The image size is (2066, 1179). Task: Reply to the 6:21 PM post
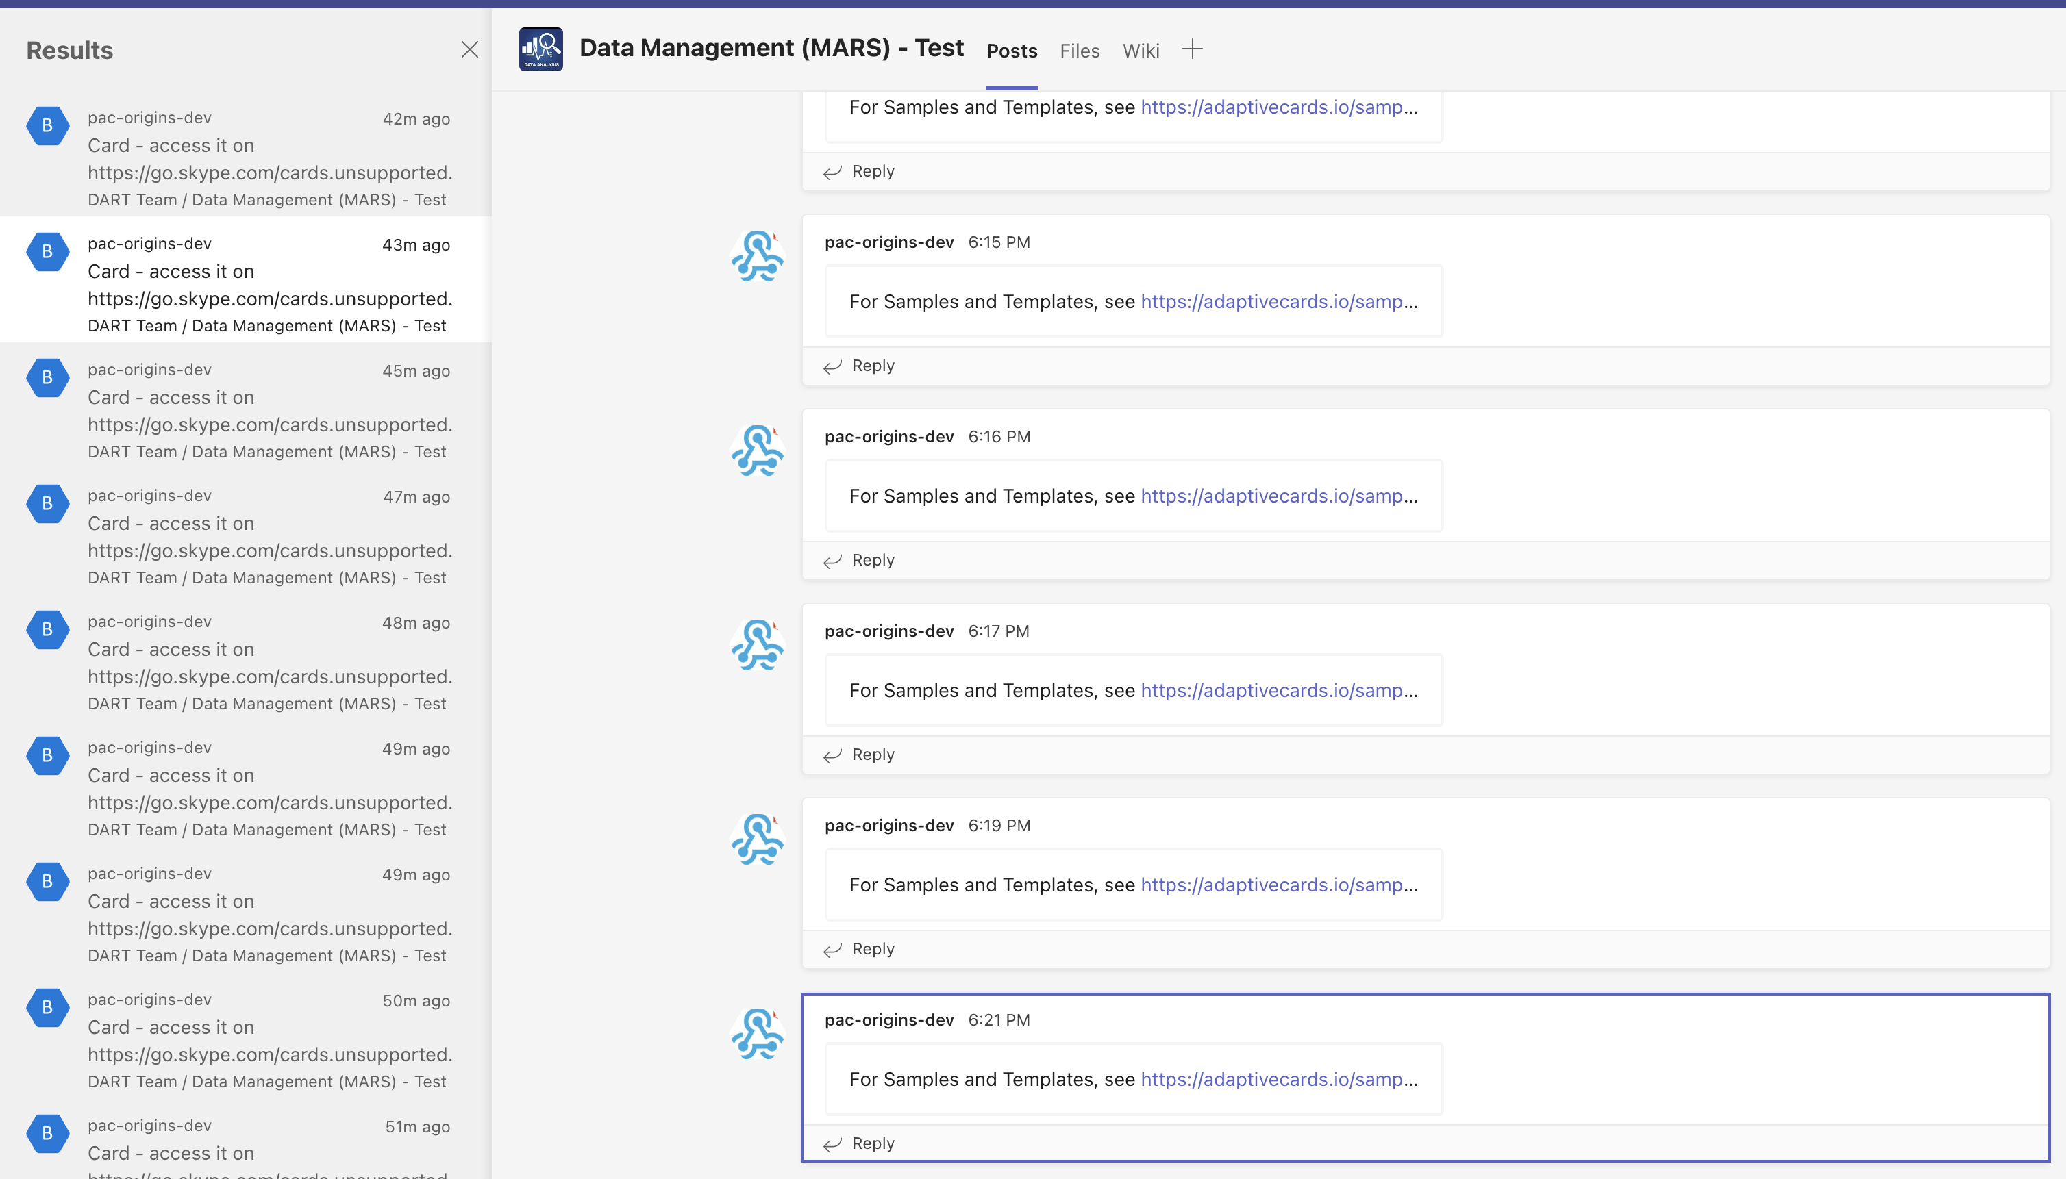coord(859,1143)
